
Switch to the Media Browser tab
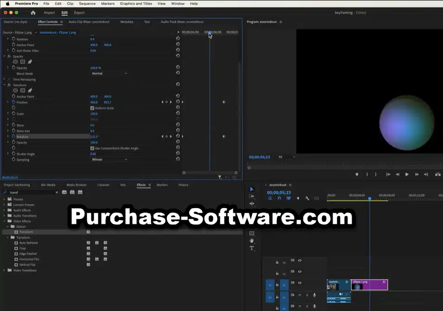tap(76, 185)
